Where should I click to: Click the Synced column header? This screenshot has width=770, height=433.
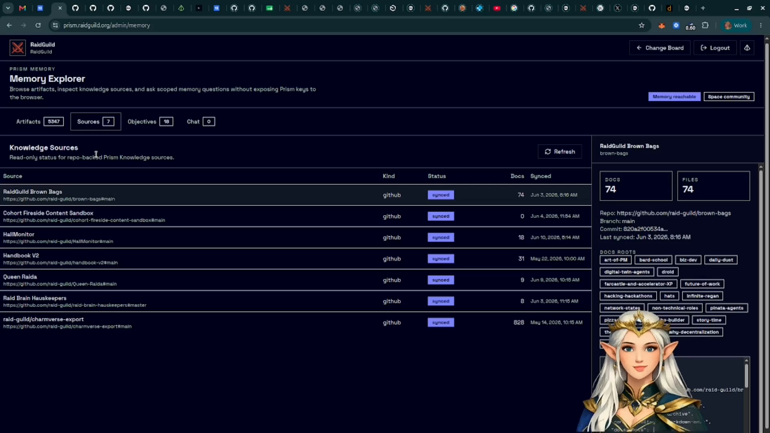(x=541, y=176)
